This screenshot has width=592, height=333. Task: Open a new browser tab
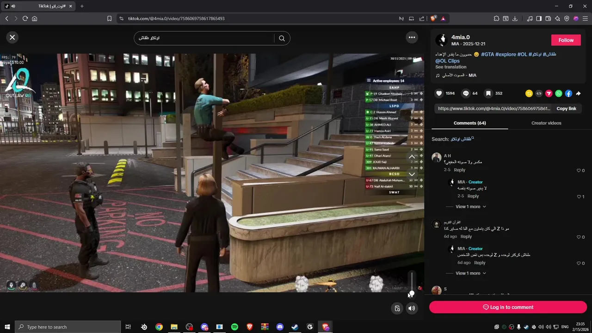tap(82, 6)
